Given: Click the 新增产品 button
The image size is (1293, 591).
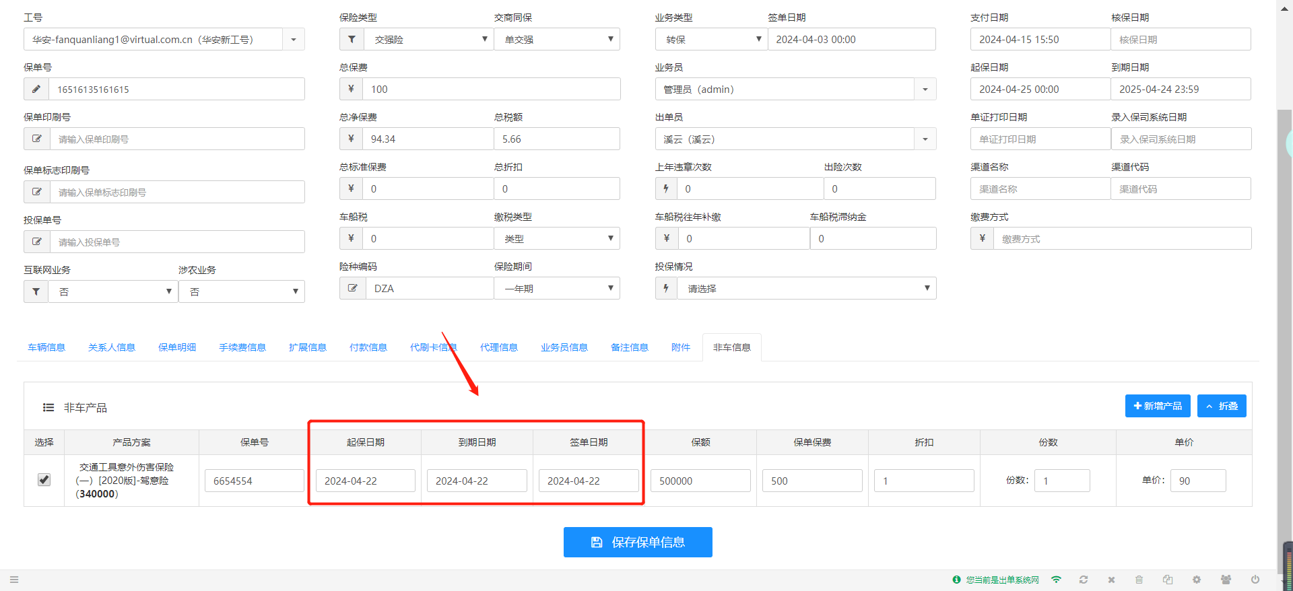Looking at the screenshot, I should (x=1158, y=406).
